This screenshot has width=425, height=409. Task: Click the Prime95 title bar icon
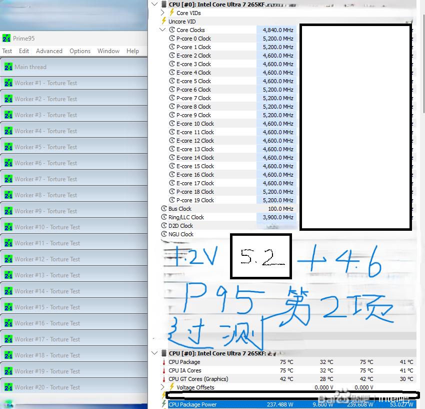(6, 38)
